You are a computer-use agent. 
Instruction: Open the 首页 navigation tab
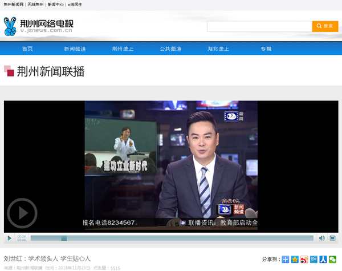coord(27,49)
